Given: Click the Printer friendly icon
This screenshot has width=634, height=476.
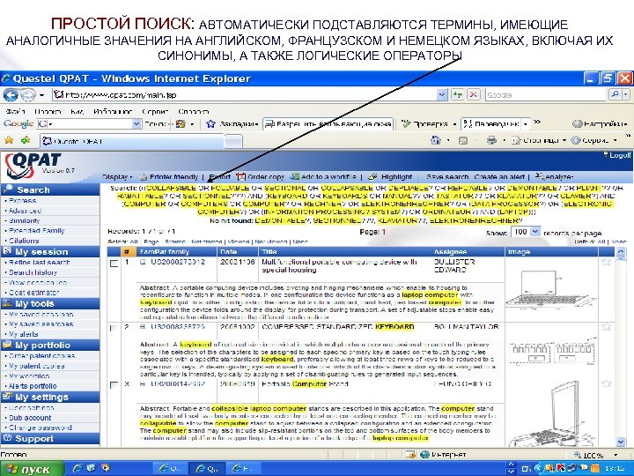Looking at the screenshot, I should pyautogui.click(x=144, y=177).
